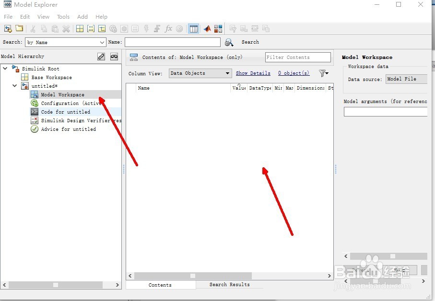Screen dimensions: 435x301
Task: Collapse the Simulink Root tree node
Action: pyautogui.click(x=5, y=69)
